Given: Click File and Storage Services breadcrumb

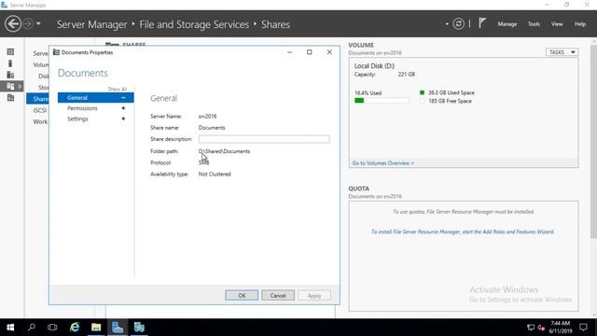Looking at the screenshot, I should [x=194, y=24].
